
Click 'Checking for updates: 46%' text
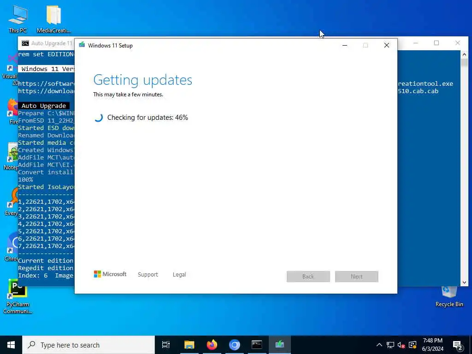tap(147, 118)
